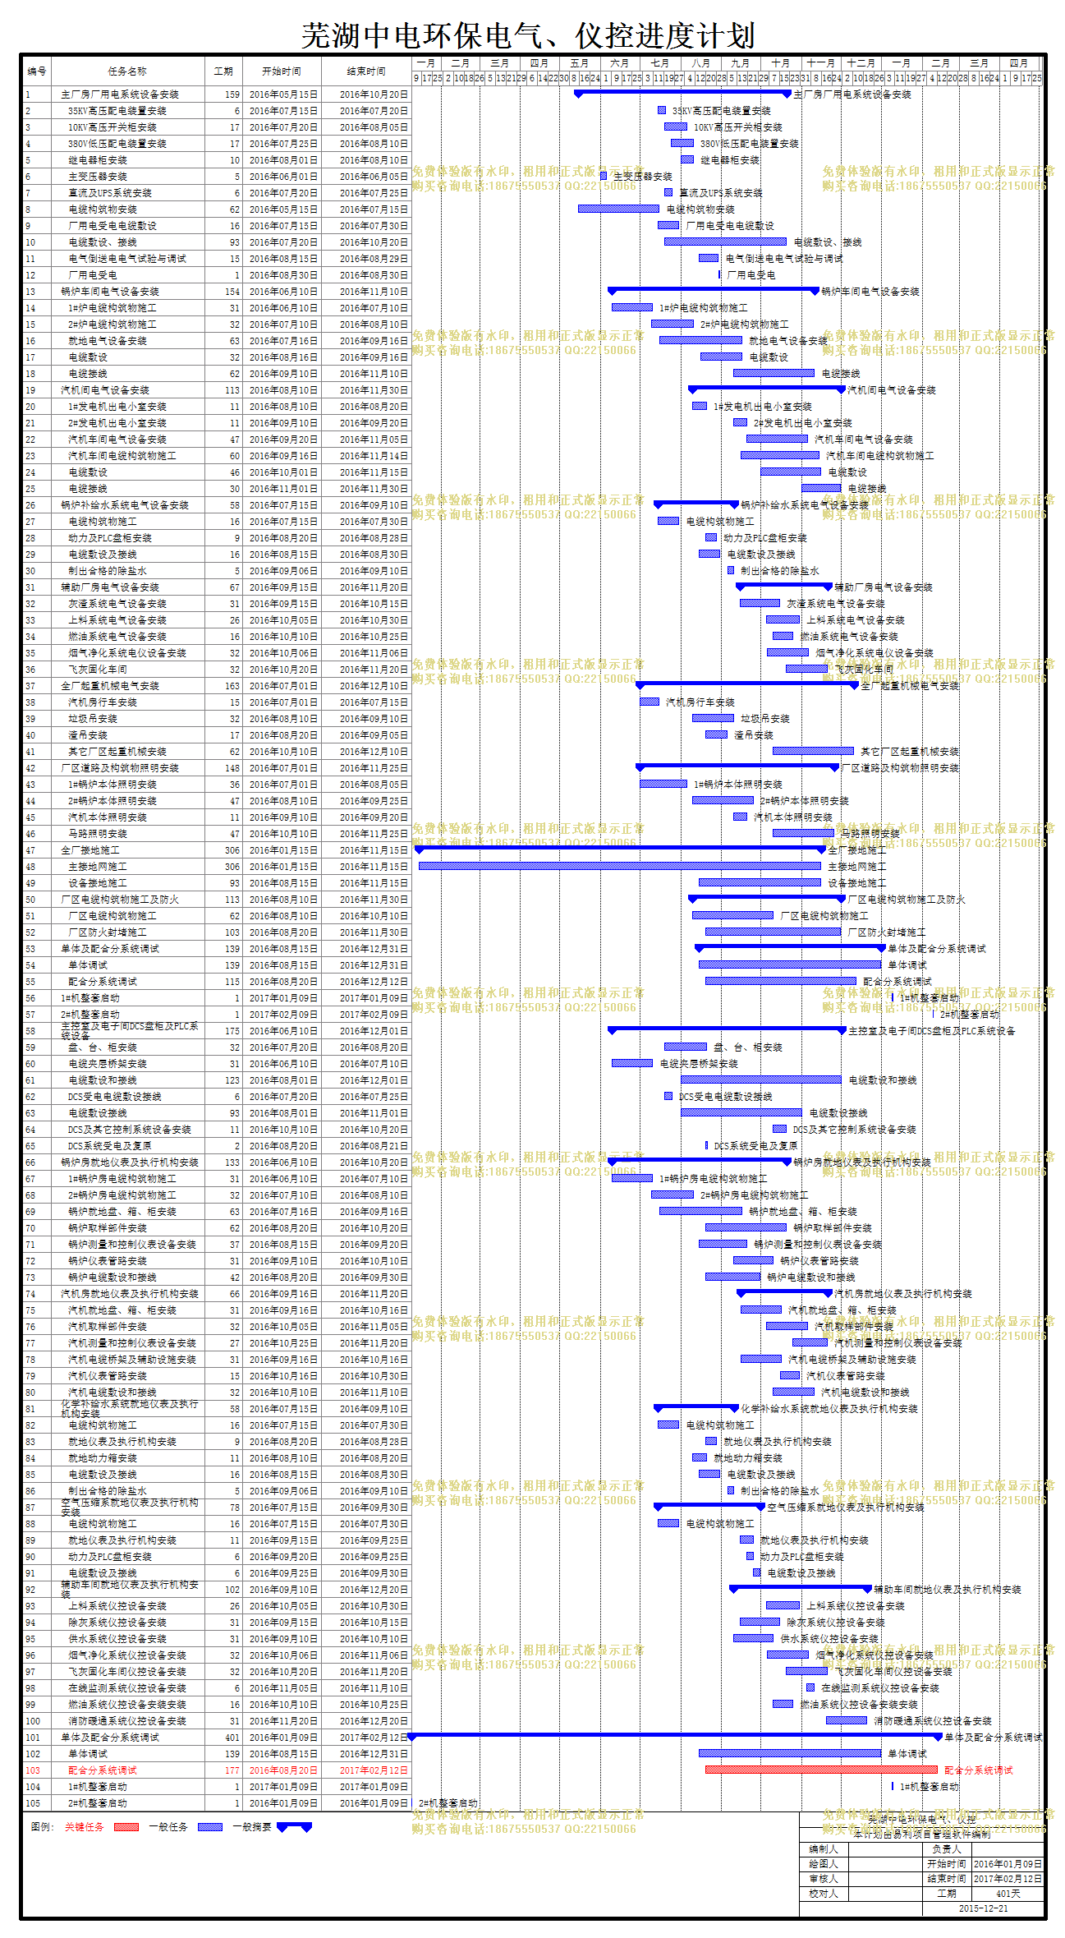Select the date 2015-12-21 in title block
The width and height of the screenshot is (1065, 1938).
(x=983, y=1908)
